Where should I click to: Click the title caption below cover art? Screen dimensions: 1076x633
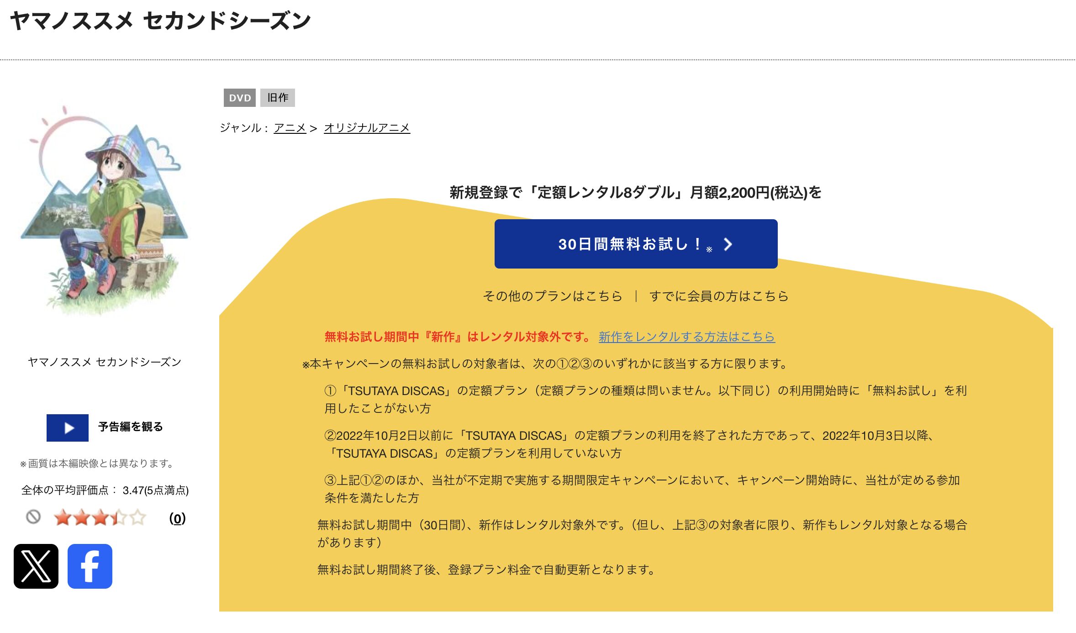105,362
